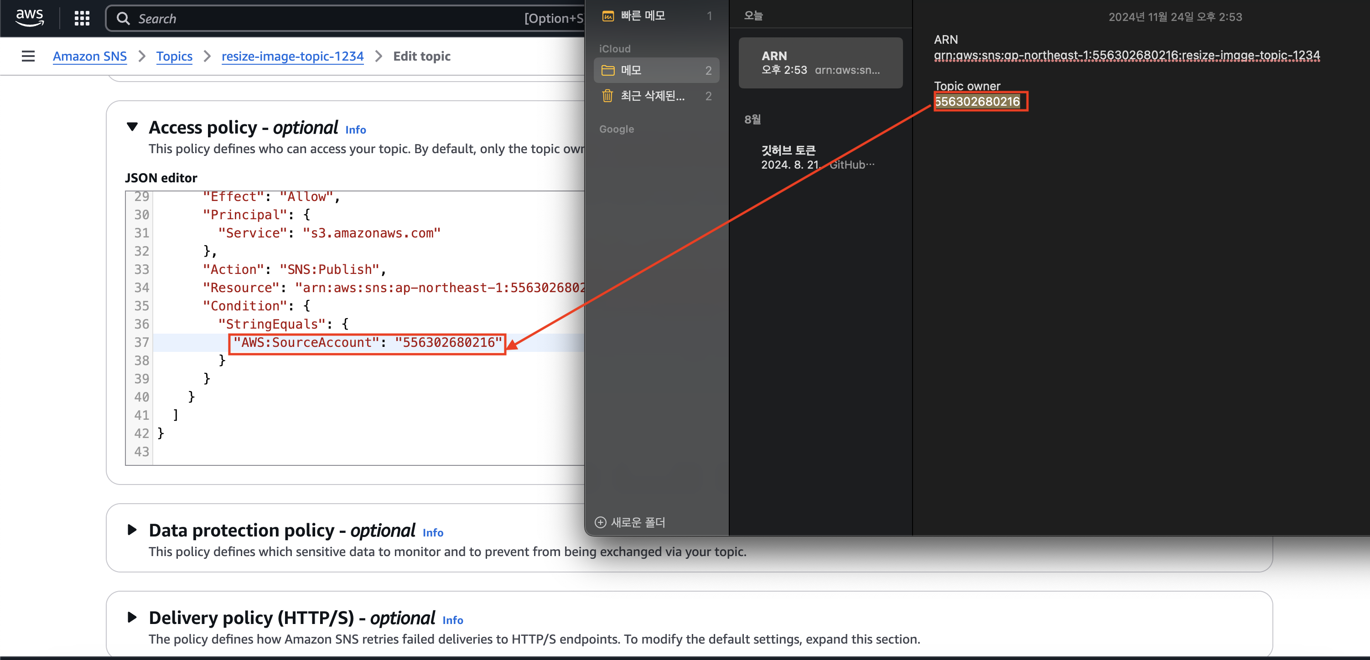Screen dimensions: 1370x660
Task: Click Info link beside Access policy
Action: 355,129
